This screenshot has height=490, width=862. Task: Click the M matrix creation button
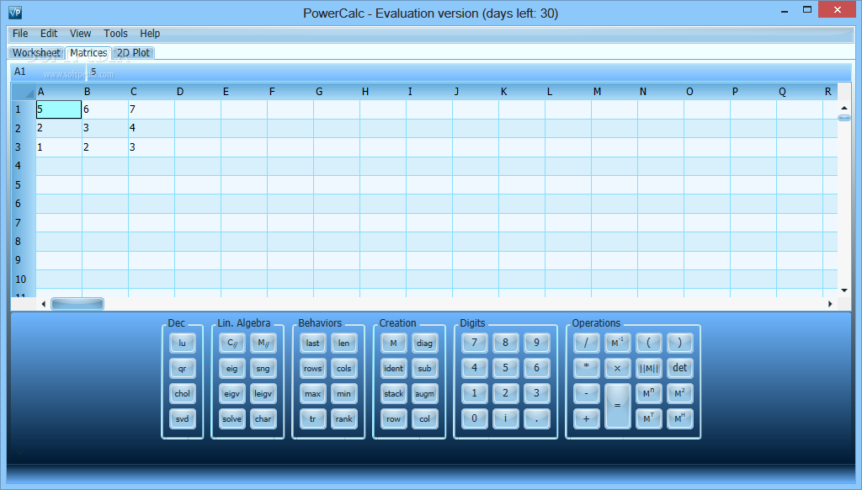[394, 344]
